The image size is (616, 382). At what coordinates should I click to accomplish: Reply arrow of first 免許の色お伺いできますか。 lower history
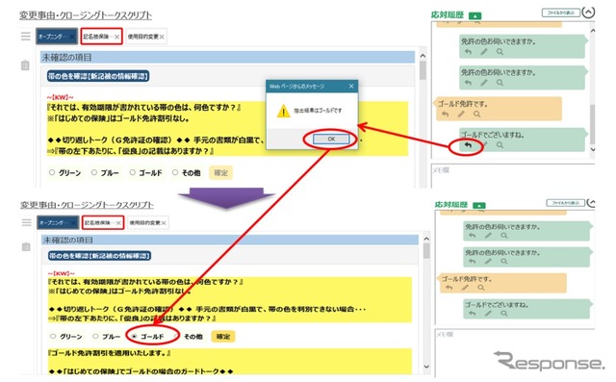click(x=473, y=235)
